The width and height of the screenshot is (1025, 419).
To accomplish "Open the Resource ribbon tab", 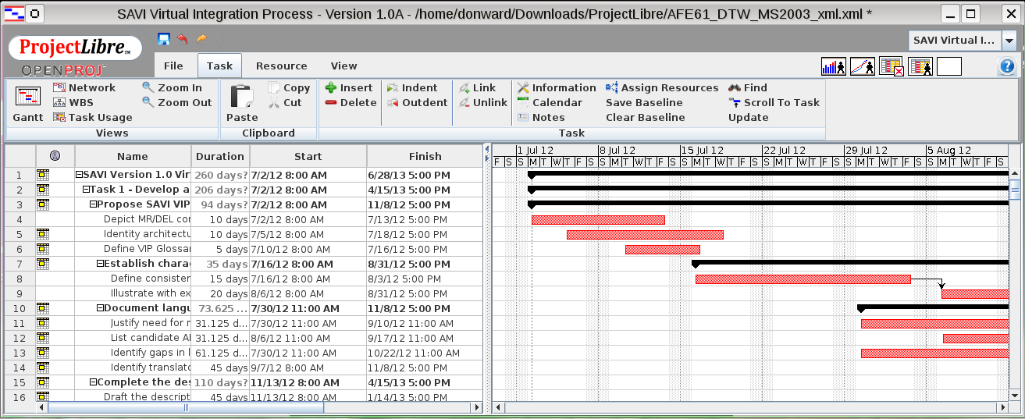I will click(x=282, y=66).
